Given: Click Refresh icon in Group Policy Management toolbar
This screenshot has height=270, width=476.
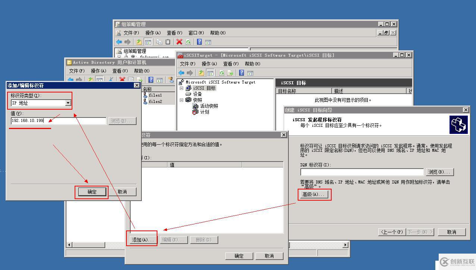Looking at the screenshot, I should click(x=188, y=42).
